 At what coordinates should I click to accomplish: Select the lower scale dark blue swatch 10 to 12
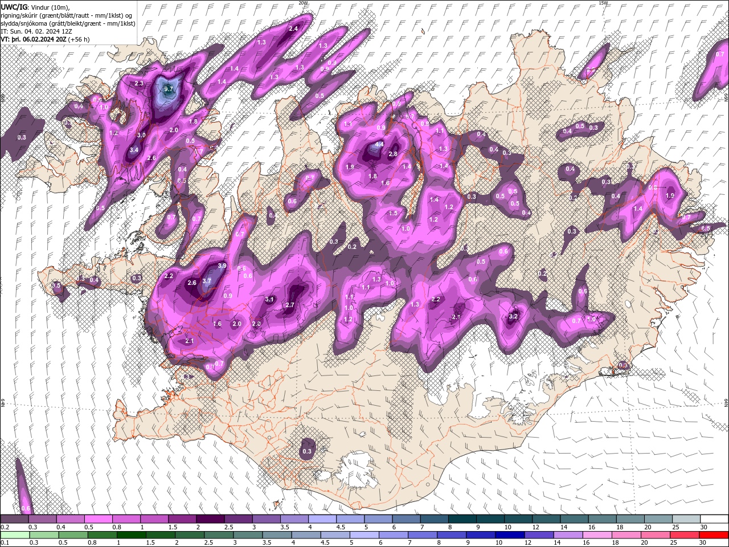click(x=509, y=535)
